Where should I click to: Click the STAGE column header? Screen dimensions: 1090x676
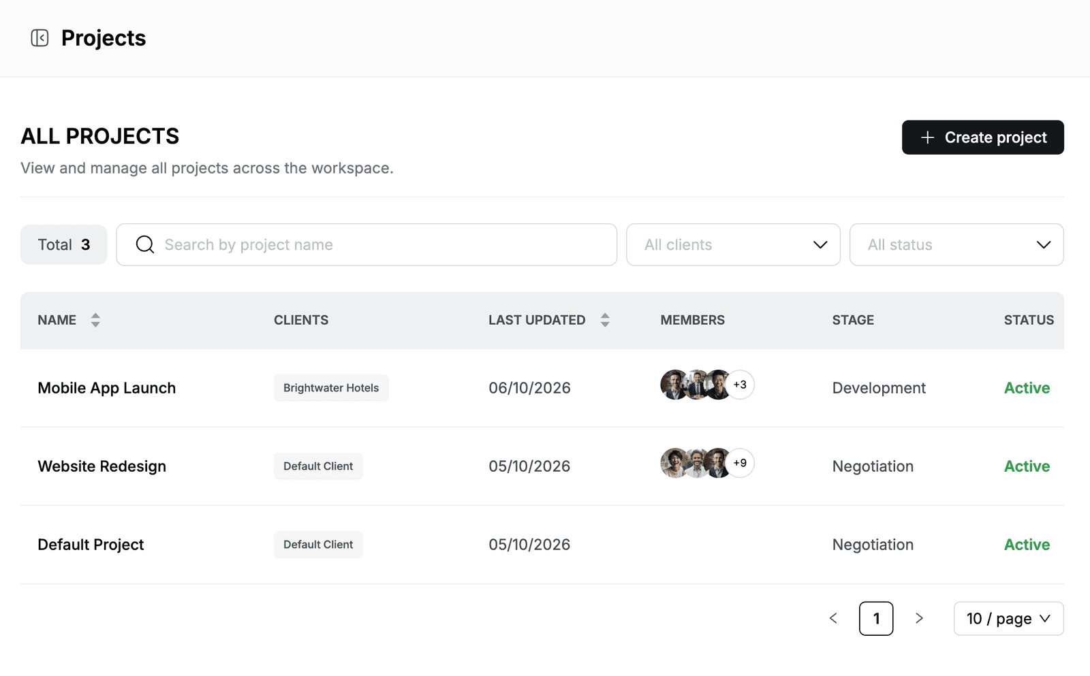point(853,320)
